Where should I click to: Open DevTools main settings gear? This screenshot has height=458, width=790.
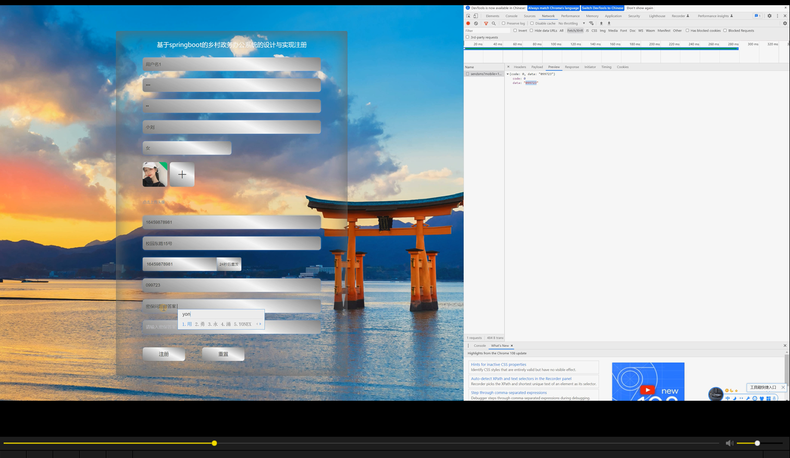point(769,16)
